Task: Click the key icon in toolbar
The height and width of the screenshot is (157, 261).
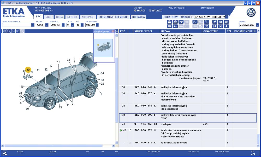Action: 175,26
